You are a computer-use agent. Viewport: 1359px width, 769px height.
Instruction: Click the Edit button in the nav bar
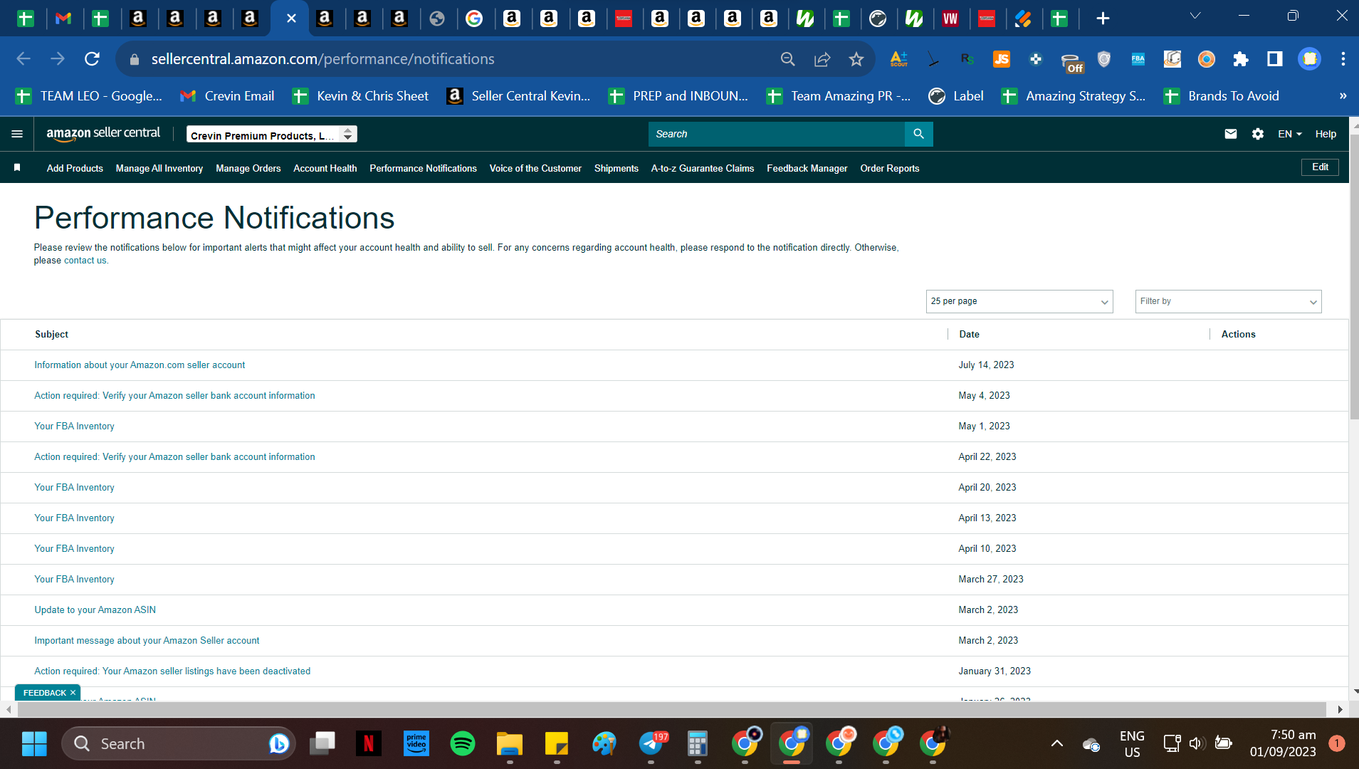[x=1320, y=167]
